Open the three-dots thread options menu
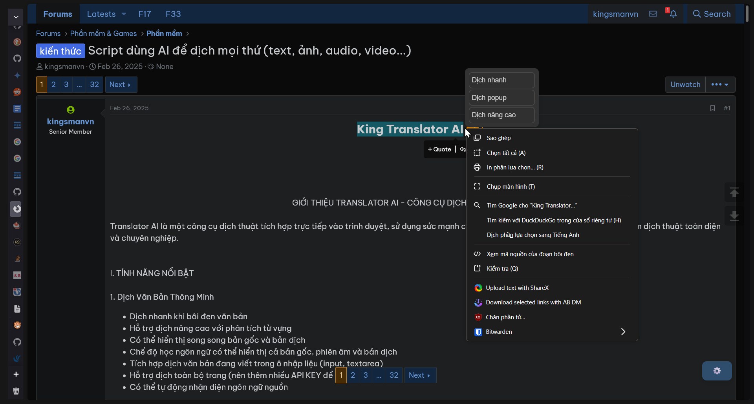The image size is (754, 404). coord(720,85)
